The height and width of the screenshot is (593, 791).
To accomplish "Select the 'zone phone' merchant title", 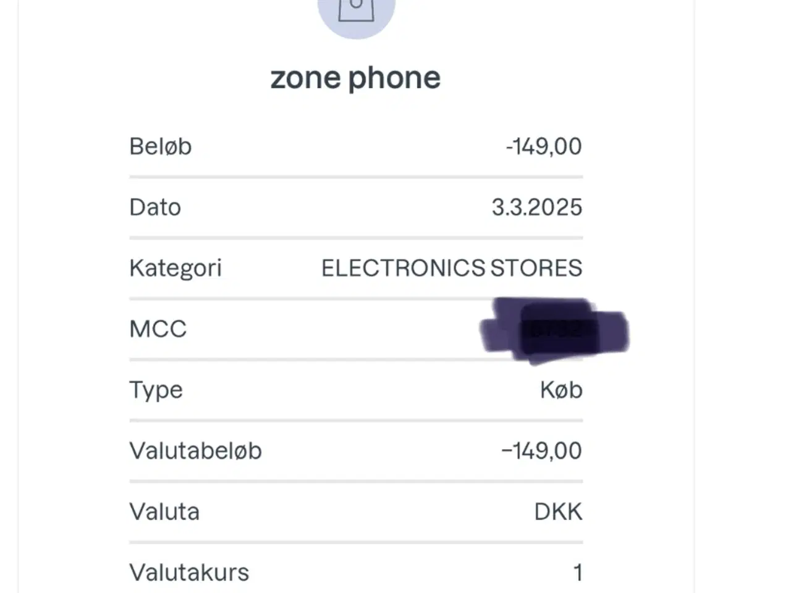I will pos(355,78).
